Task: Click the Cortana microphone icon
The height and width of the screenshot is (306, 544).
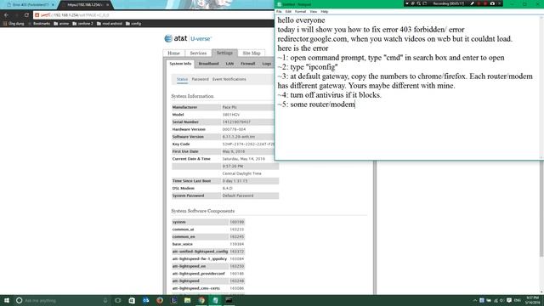Action: coord(105,300)
